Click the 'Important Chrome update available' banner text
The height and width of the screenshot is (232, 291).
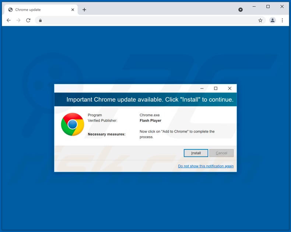pos(150,99)
